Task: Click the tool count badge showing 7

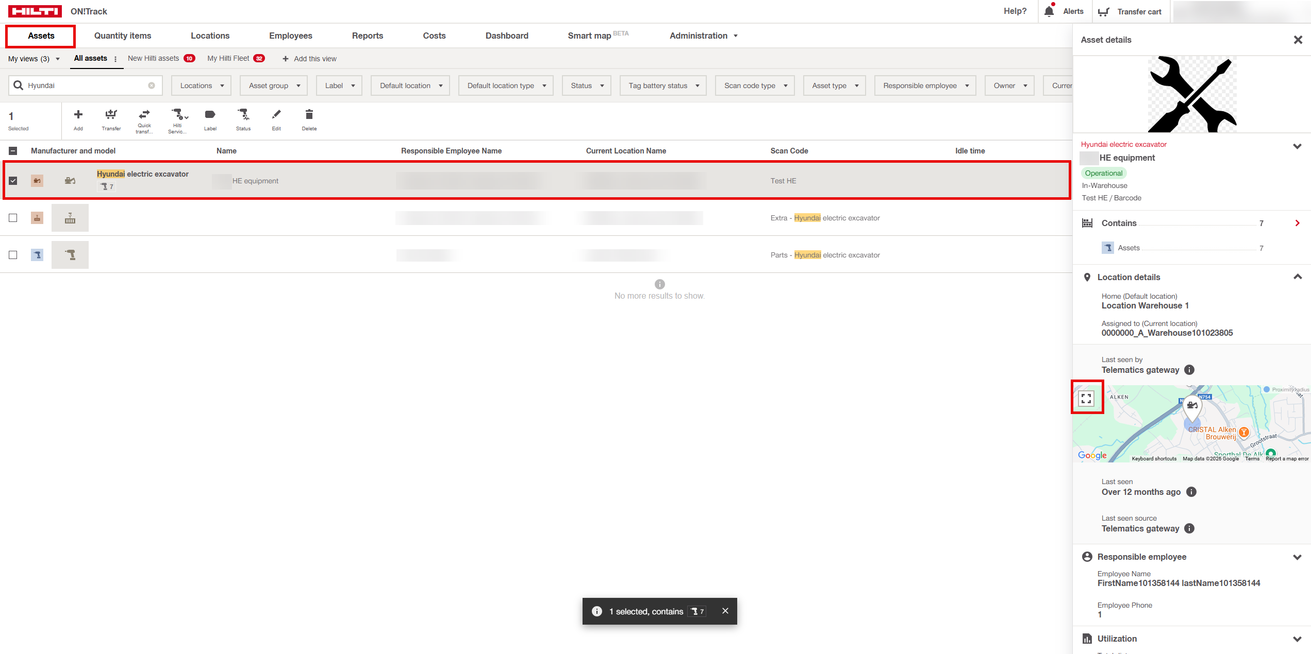Action: click(107, 186)
